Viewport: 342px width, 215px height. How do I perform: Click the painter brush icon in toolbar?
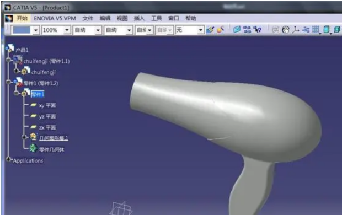coord(210,30)
